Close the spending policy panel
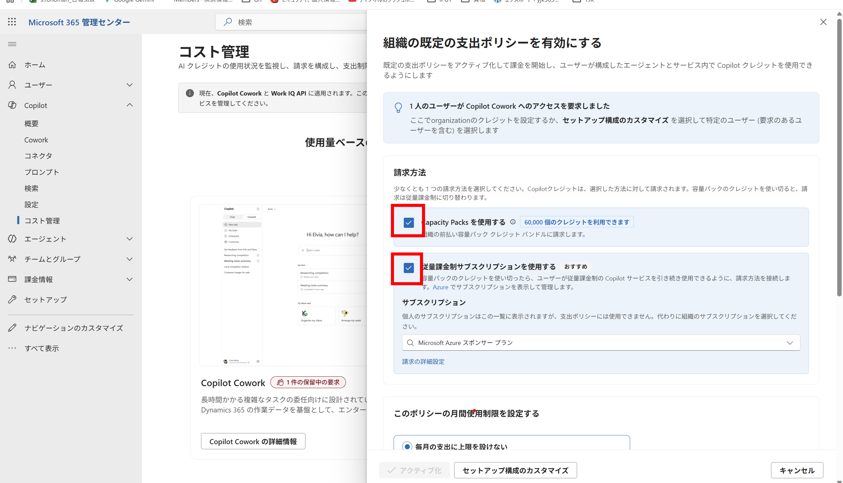The height and width of the screenshot is (483, 843). pos(823,22)
